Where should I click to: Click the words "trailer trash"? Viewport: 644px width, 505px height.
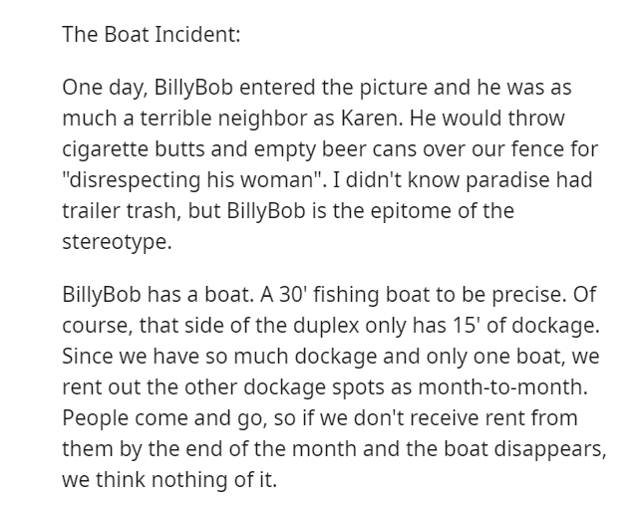tap(119, 211)
